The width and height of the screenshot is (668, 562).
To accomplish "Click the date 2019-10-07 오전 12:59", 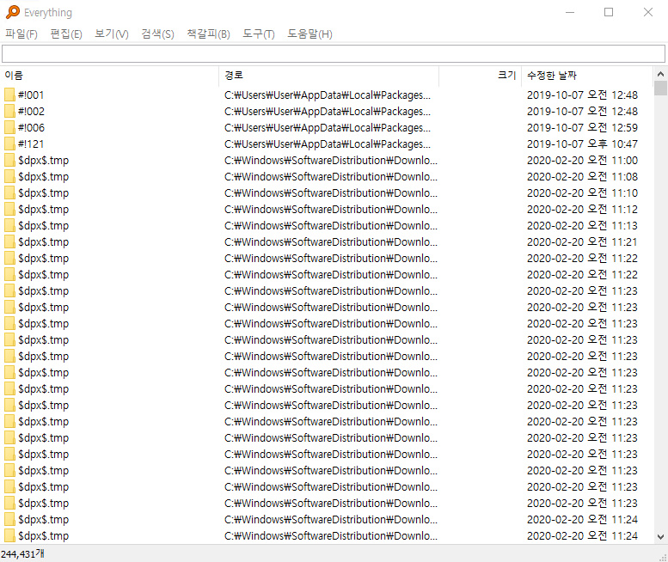I will tap(582, 127).
